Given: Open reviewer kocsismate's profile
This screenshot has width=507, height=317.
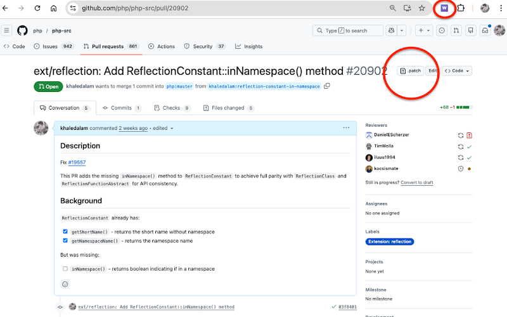Looking at the screenshot, I should 386,169.
